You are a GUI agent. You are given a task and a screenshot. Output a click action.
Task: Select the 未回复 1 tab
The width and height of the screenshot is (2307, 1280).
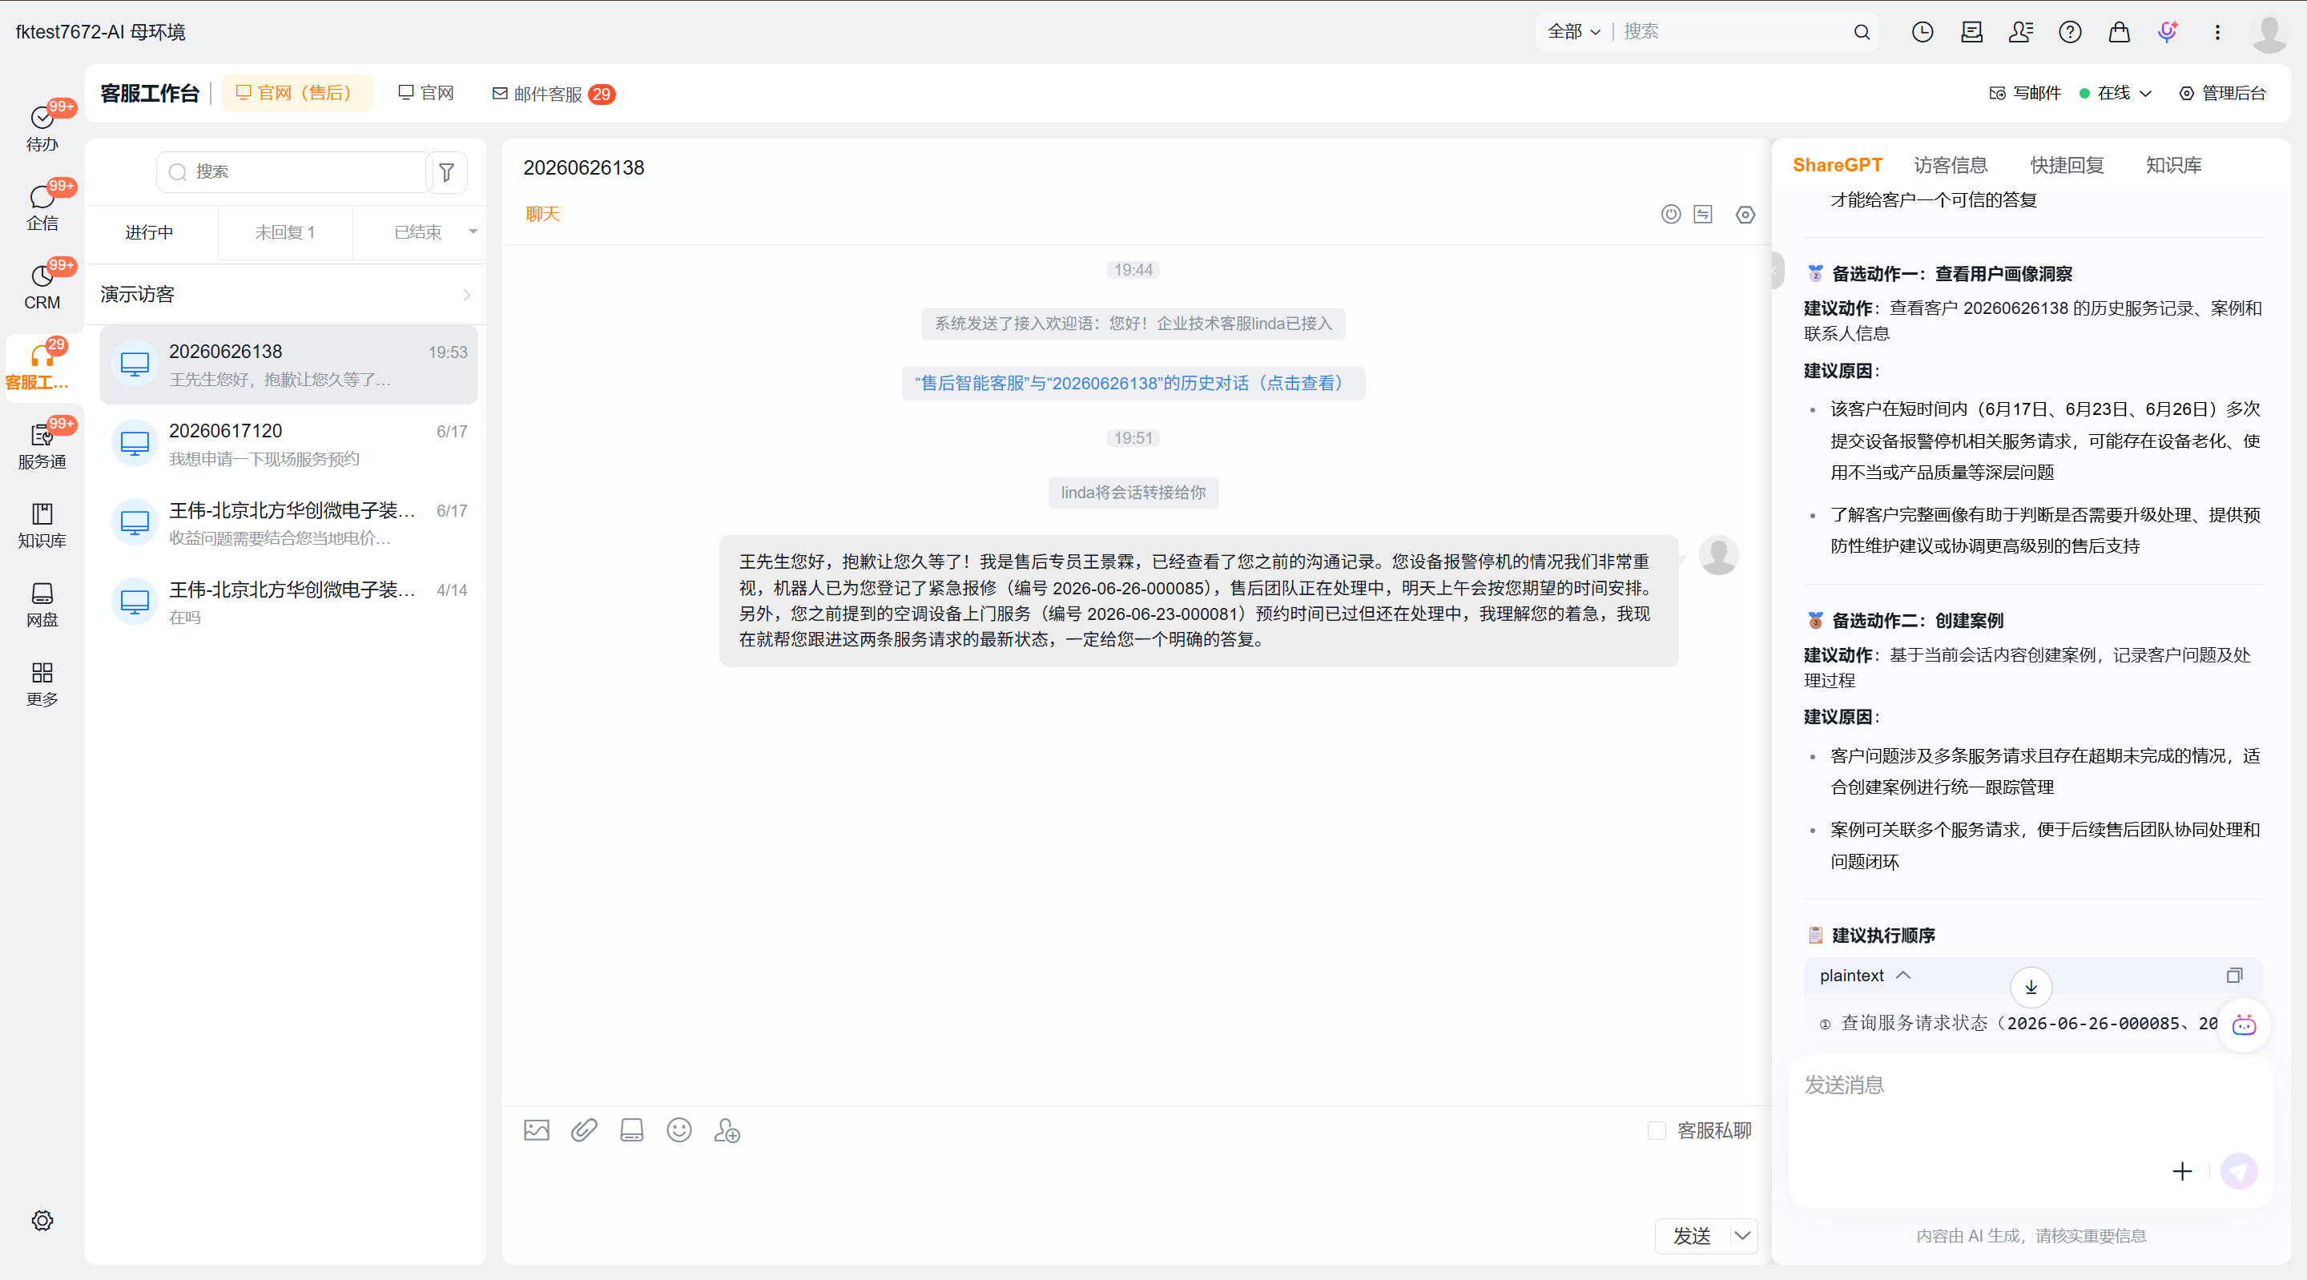click(x=285, y=232)
